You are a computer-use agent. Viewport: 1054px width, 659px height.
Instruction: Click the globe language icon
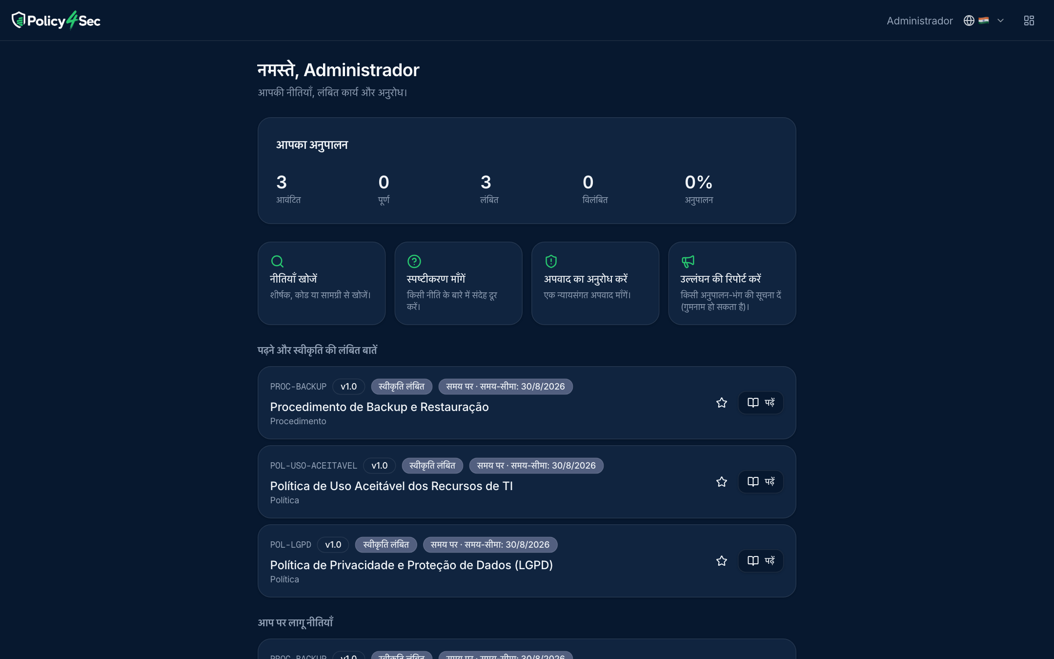coord(969,21)
